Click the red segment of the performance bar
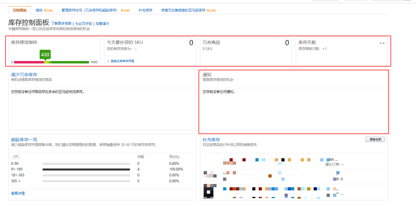The width and height of the screenshot is (416, 207). (x=29, y=62)
